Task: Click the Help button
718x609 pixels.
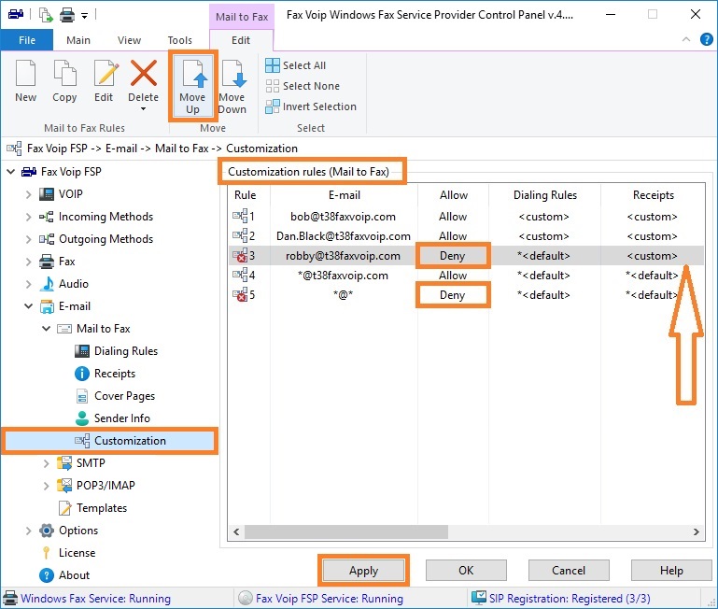Action: coord(671,571)
